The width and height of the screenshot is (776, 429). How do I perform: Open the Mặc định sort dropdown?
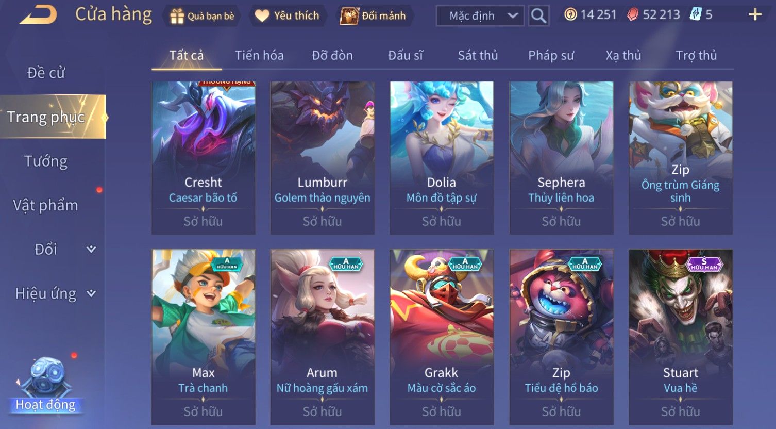(x=480, y=16)
